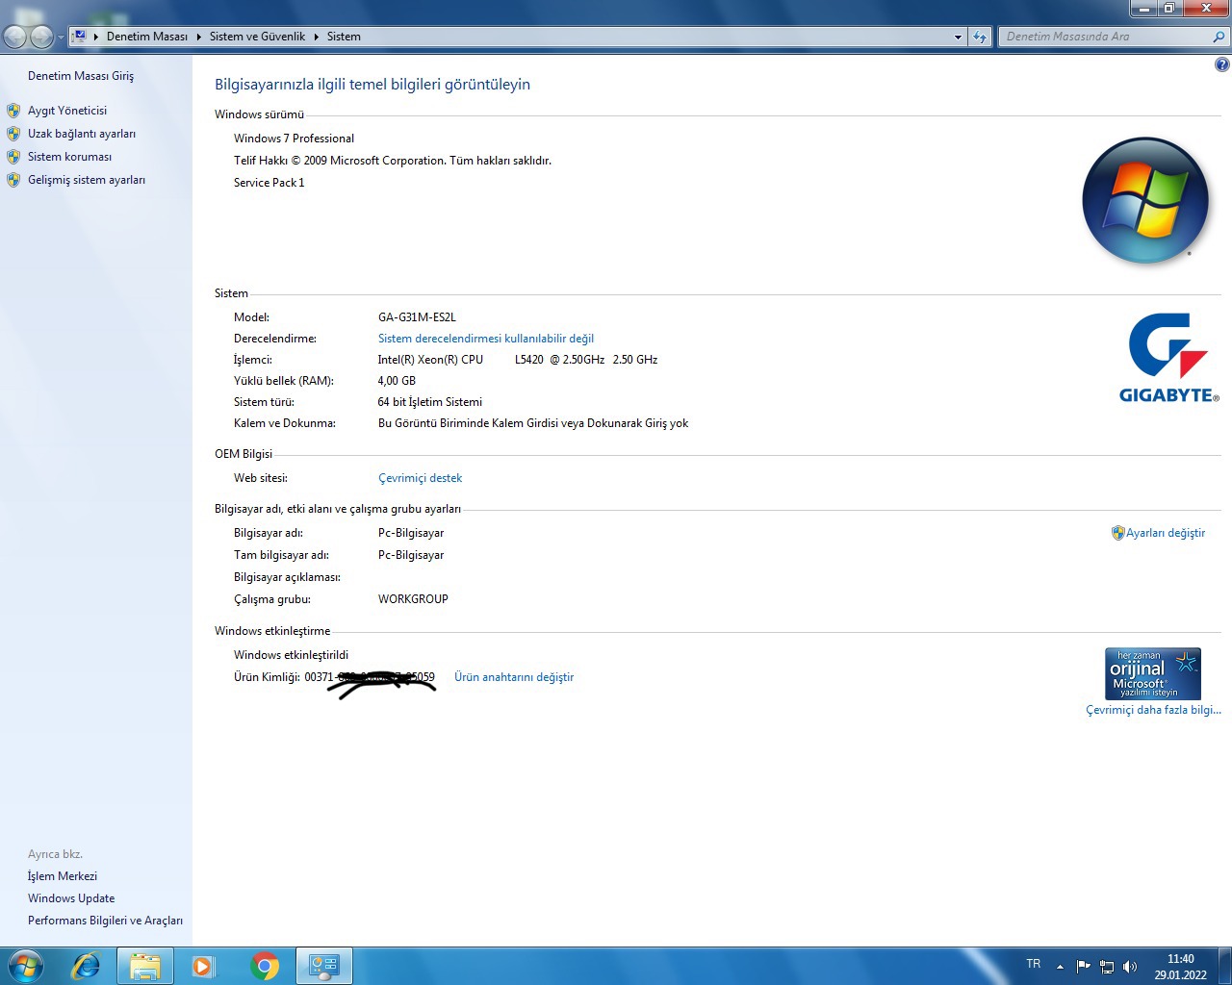Minimize the Sistem window
The height and width of the screenshot is (985, 1232).
click(x=1142, y=8)
